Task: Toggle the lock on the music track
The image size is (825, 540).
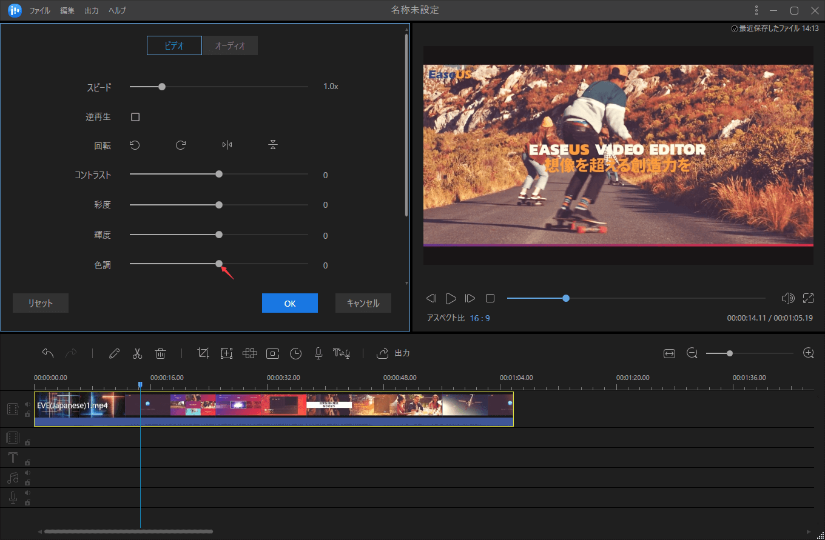Action: click(27, 482)
